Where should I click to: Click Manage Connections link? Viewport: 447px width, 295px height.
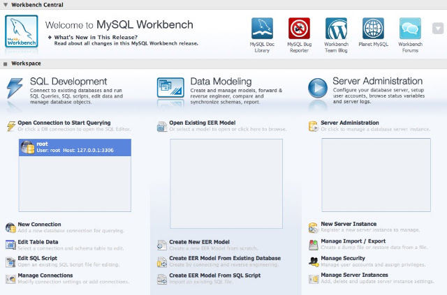tap(45, 275)
